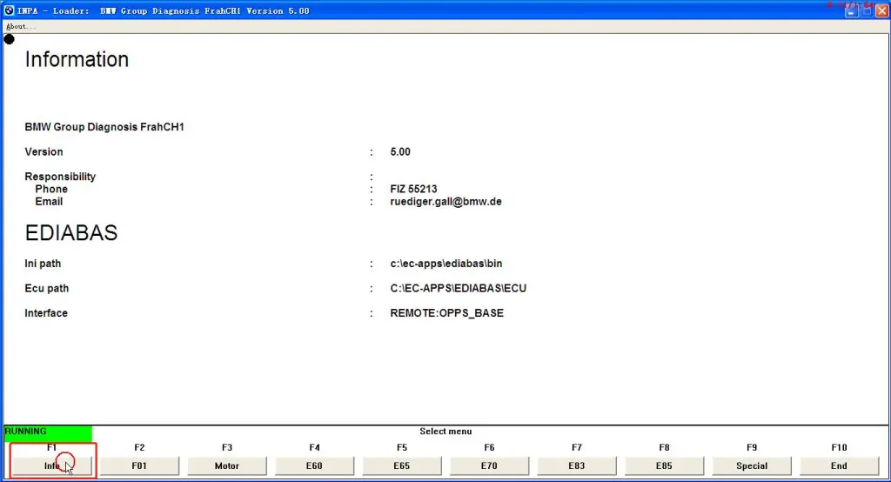The image size is (891, 482).
Task: Click the Phone label
Action: pos(51,190)
